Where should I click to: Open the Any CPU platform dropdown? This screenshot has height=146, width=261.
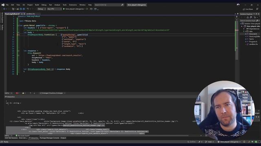54,9
